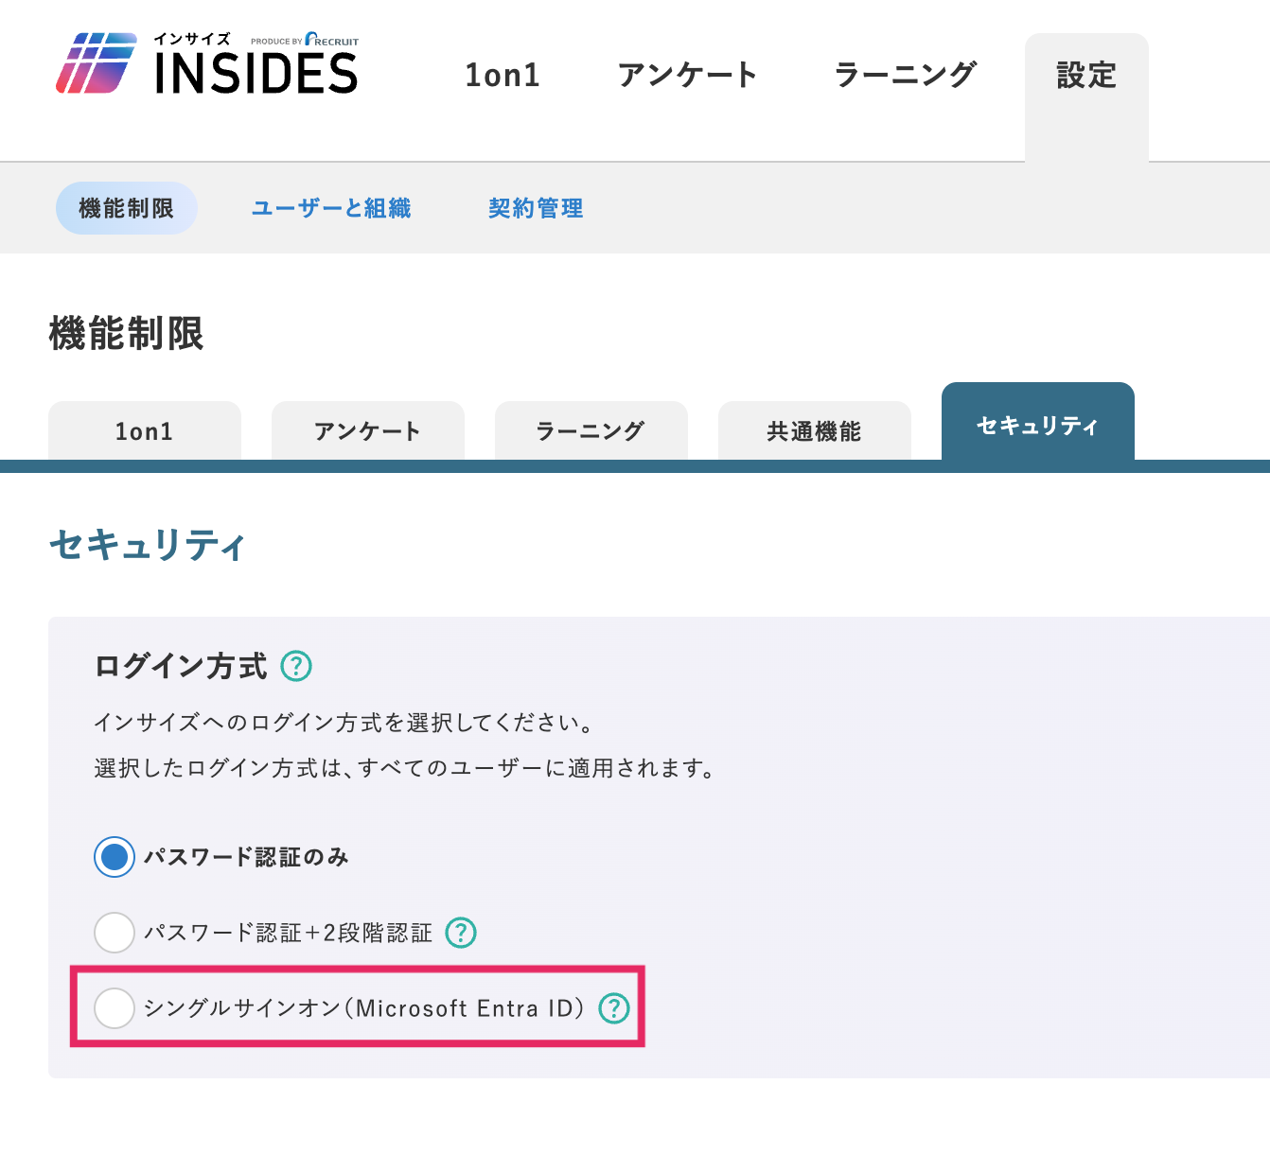Select パスワード認証+2段階認証 radio button

115,933
